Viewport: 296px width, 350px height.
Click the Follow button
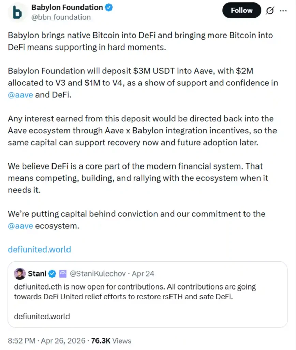coord(241,10)
